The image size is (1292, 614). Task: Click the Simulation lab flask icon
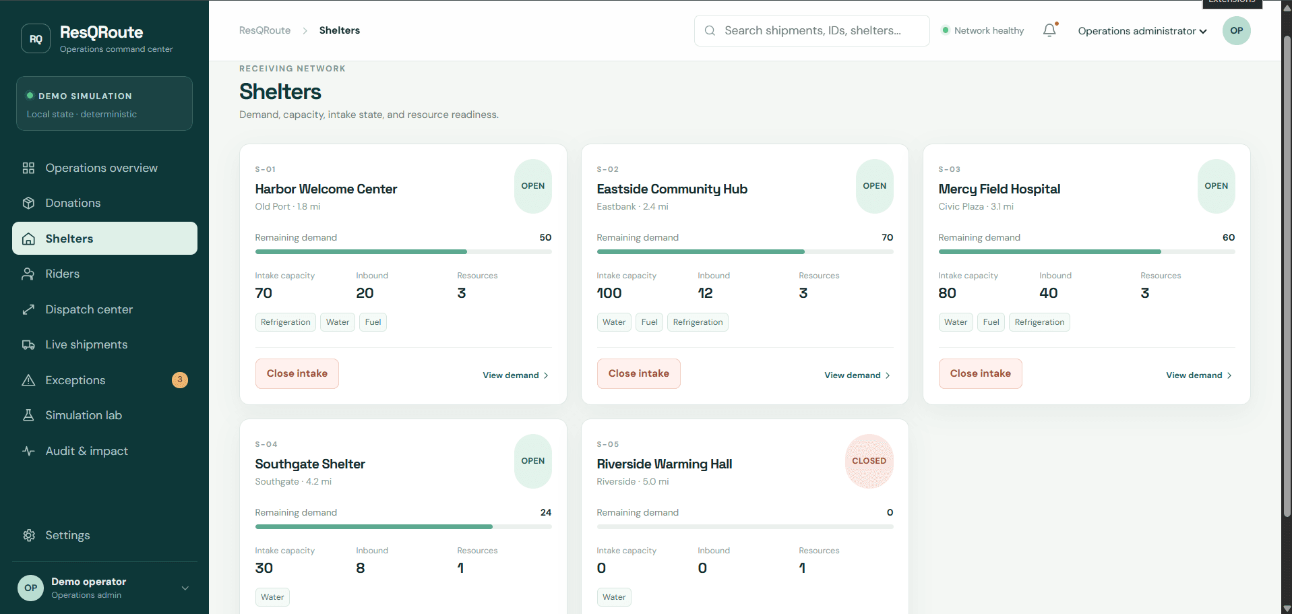coord(28,415)
